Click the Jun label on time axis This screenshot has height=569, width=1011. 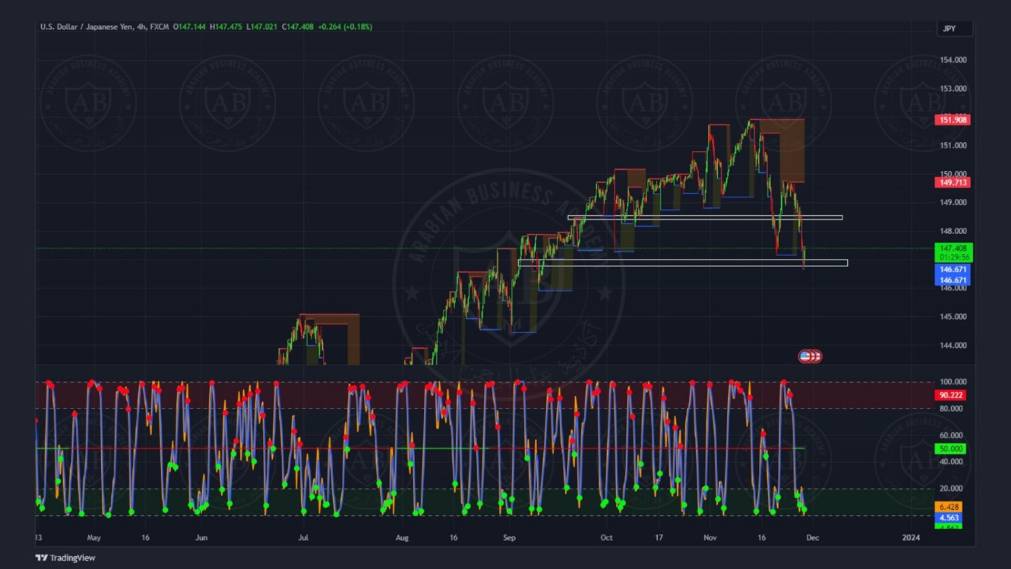pos(201,538)
